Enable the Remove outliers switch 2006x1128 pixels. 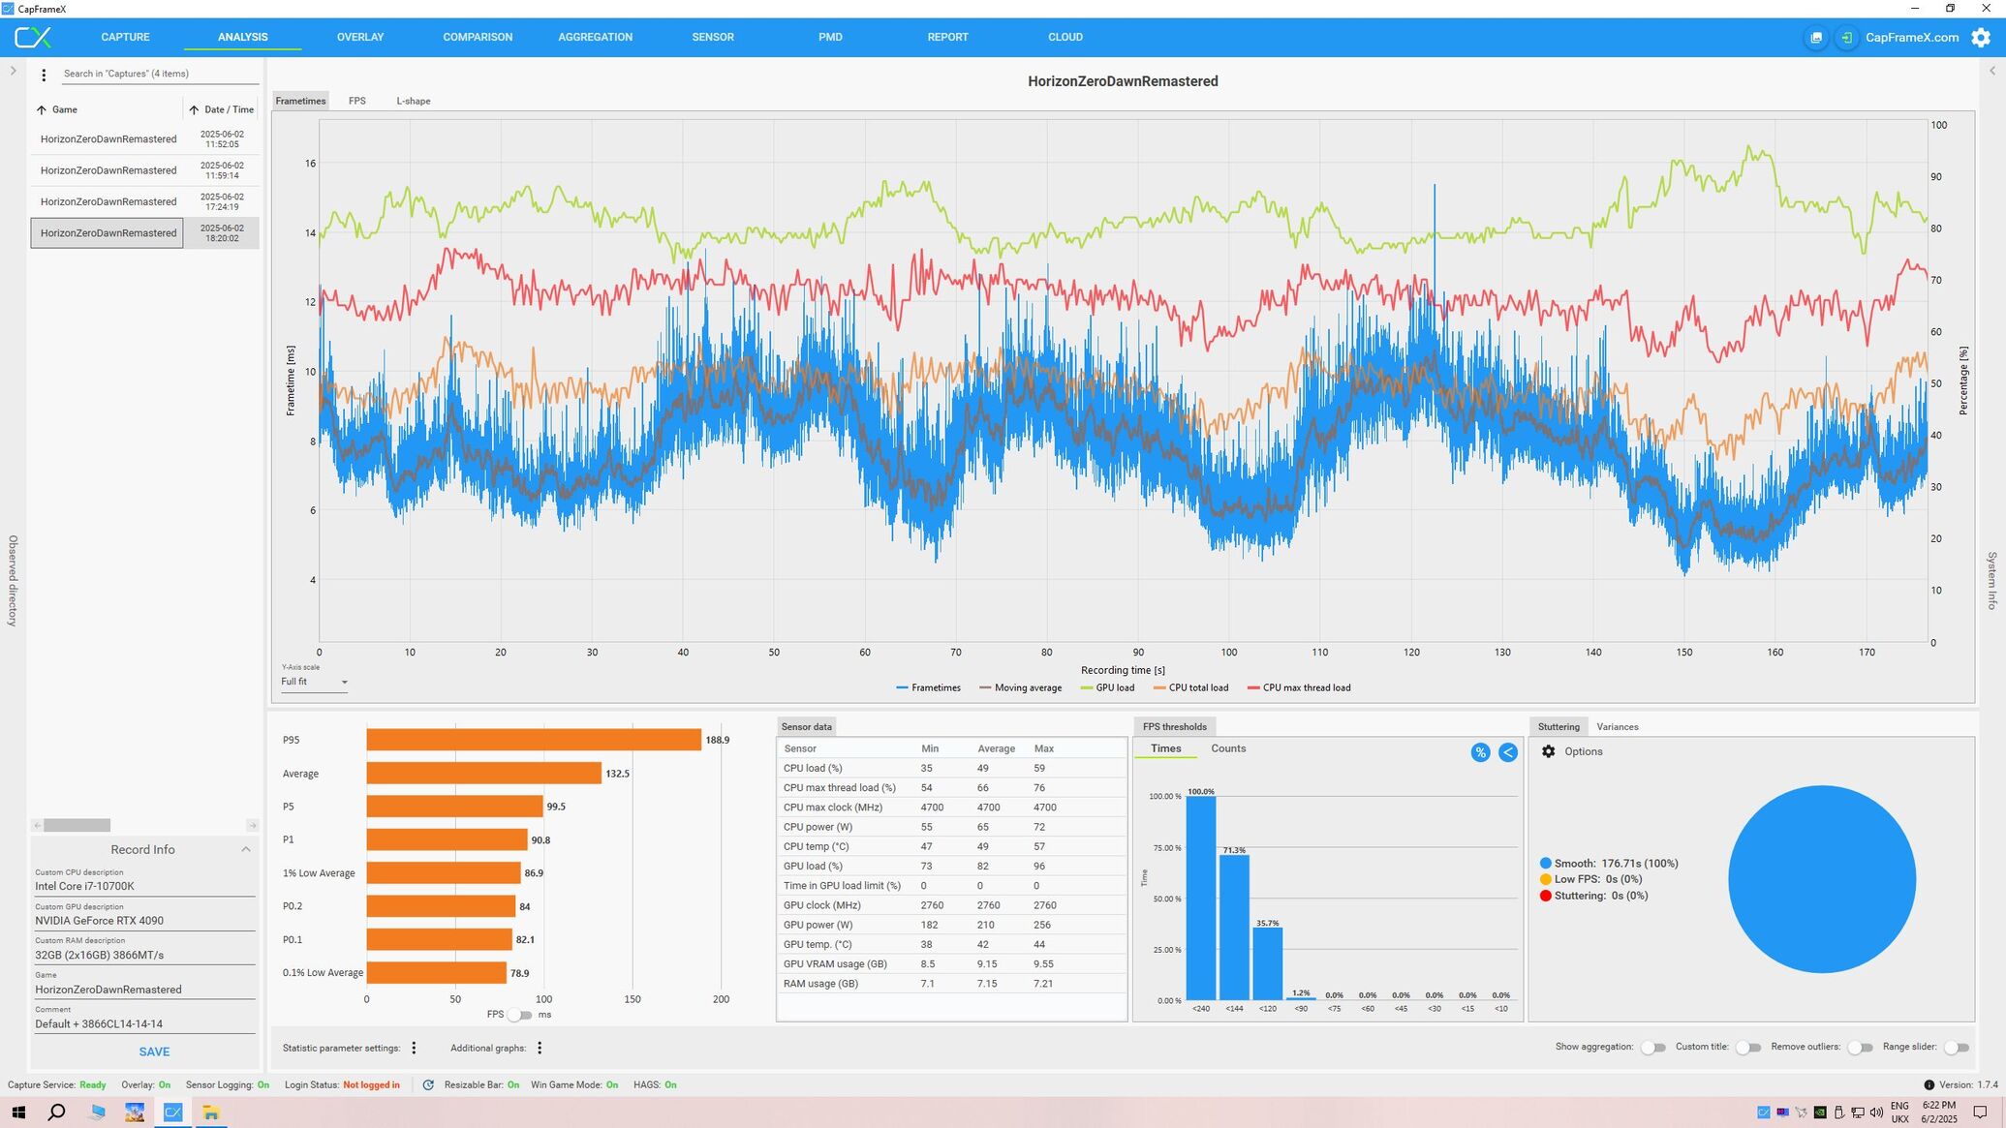(1859, 1048)
